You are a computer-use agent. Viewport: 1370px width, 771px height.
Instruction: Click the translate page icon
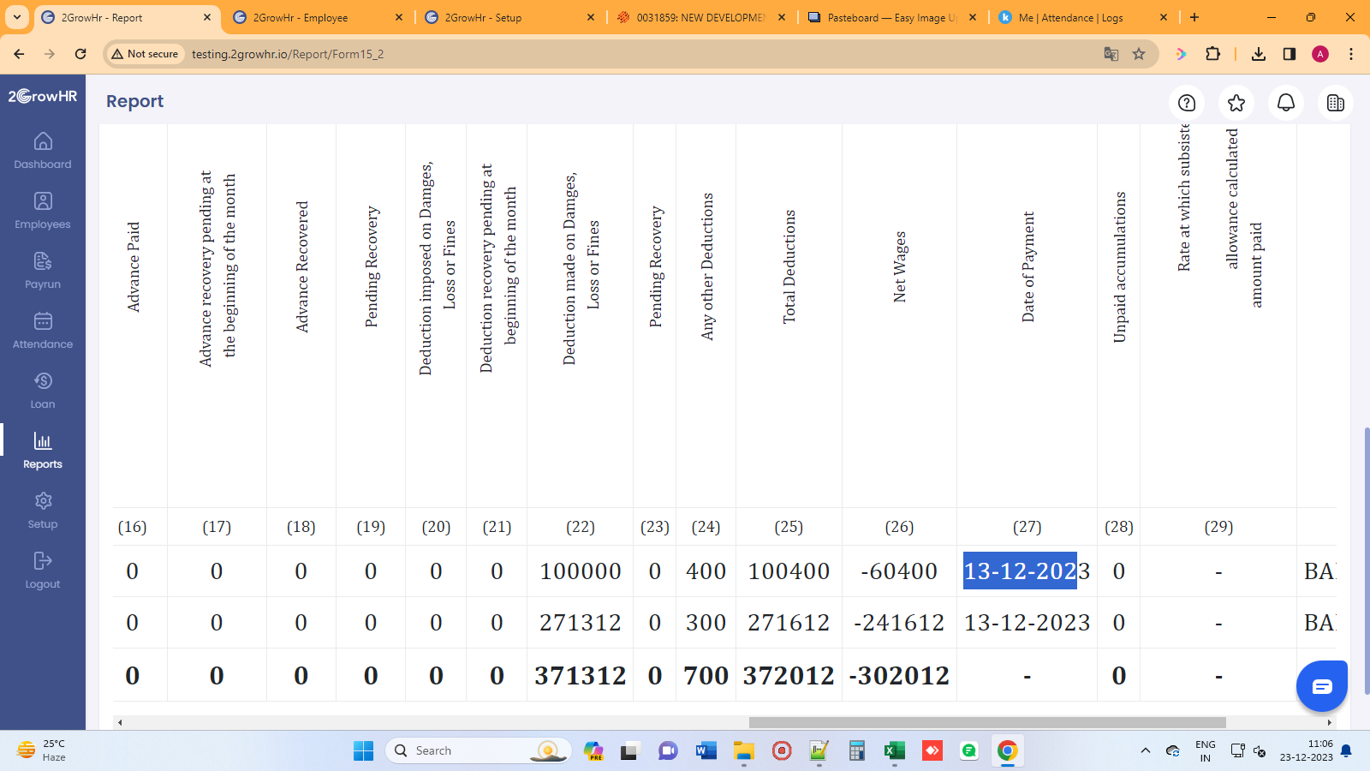click(x=1111, y=54)
